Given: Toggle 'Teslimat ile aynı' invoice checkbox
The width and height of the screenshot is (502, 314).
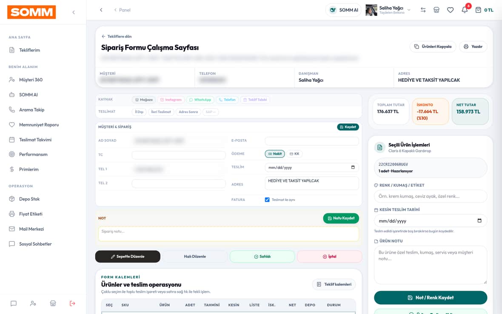Looking at the screenshot, I should 267,200.
